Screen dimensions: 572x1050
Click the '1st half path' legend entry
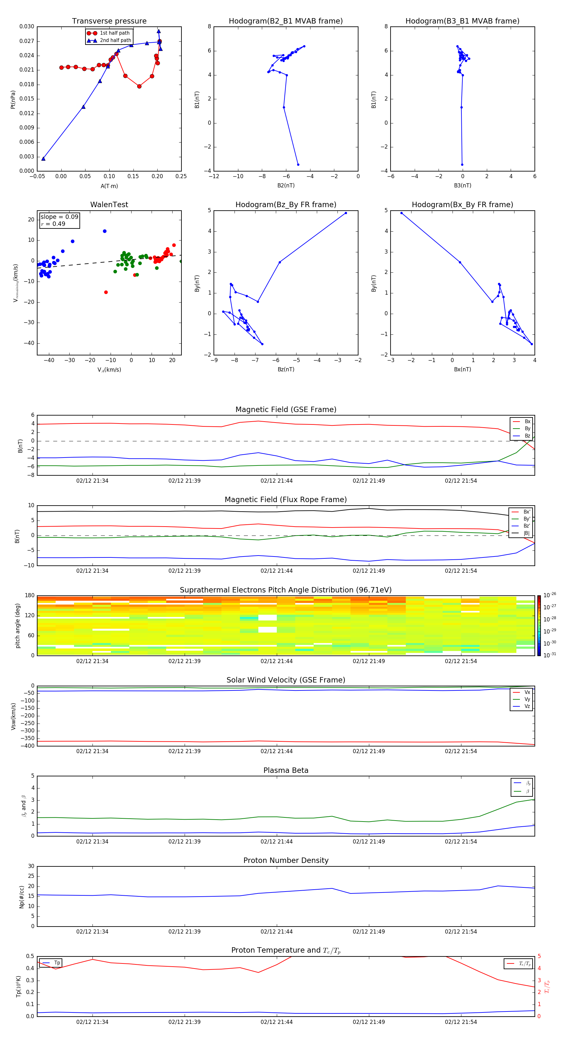pos(108,33)
